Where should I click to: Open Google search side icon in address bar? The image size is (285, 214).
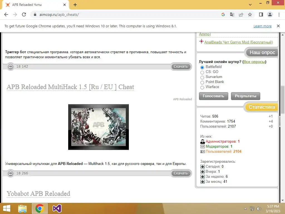(x=223, y=14)
